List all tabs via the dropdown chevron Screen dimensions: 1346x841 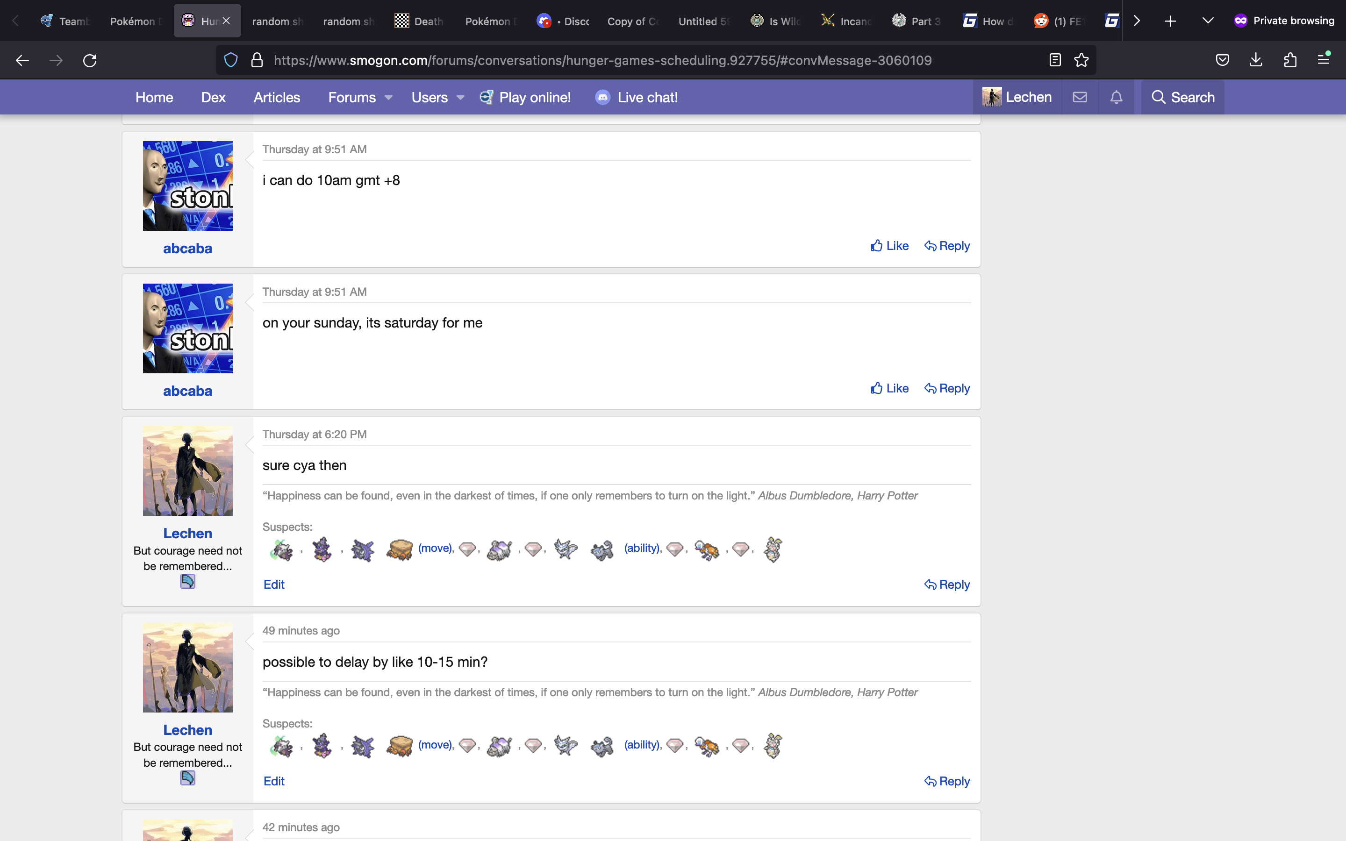1208,21
